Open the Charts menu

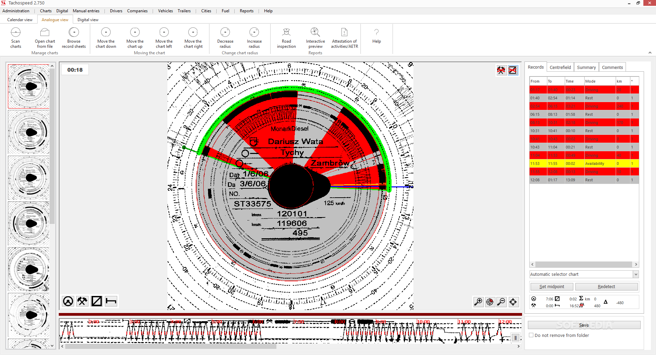[x=46, y=11]
